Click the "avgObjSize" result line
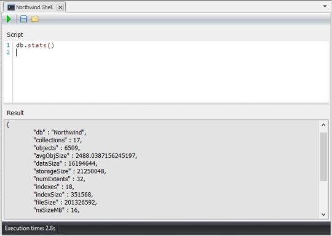This screenshot has height=236, width=332. coord(85,156)
